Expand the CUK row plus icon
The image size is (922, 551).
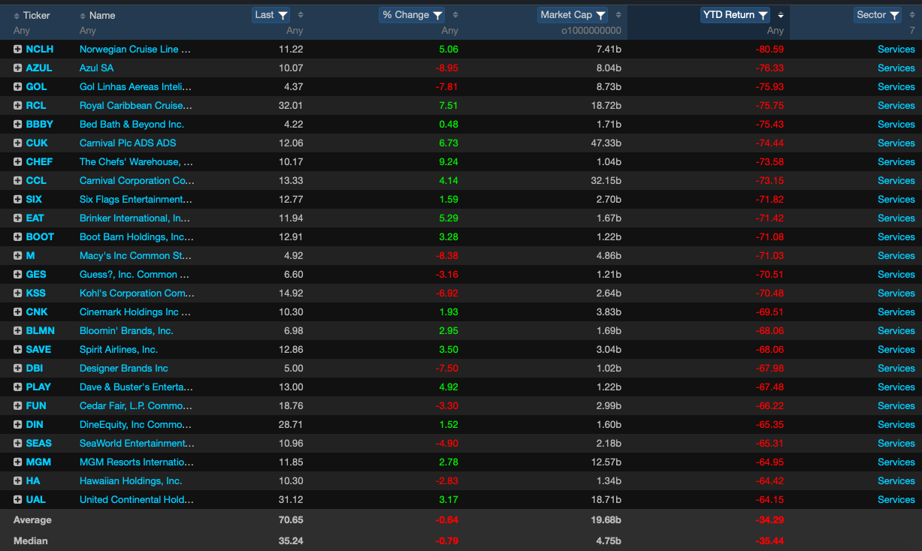coord(17,143)
